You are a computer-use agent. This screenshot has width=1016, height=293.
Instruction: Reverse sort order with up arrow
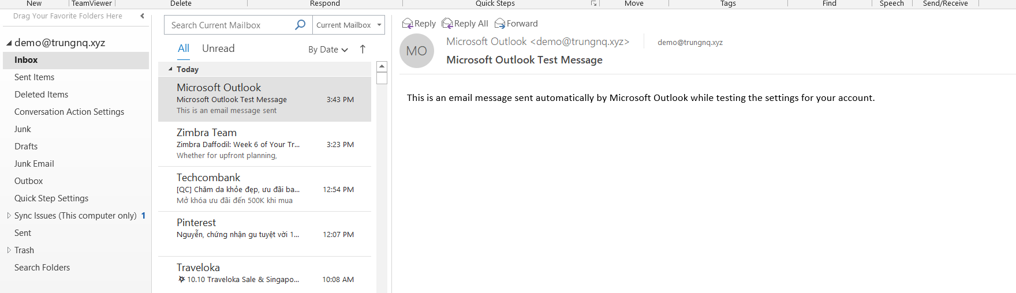click(x=363, y=49)
